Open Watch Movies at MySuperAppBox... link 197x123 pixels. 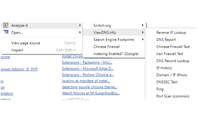(91, 93)
